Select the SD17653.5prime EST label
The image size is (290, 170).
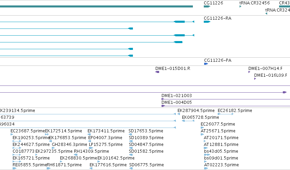pyautogui.click(x=146, y=131)
